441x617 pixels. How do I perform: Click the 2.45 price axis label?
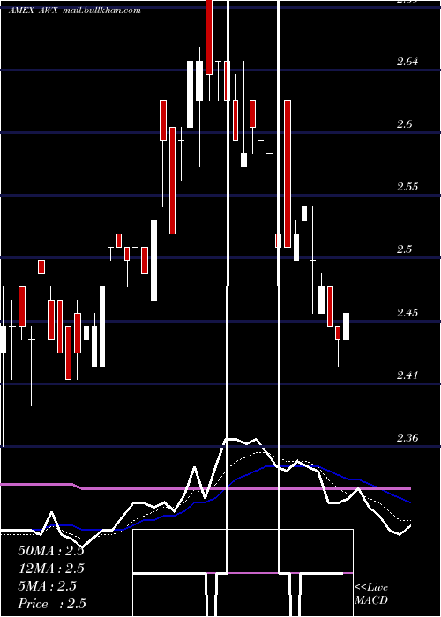407,312
